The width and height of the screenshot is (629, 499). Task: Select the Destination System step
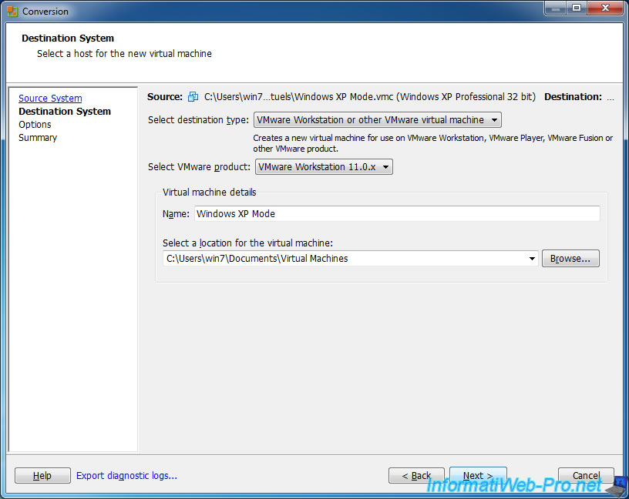tap(65, 112)
